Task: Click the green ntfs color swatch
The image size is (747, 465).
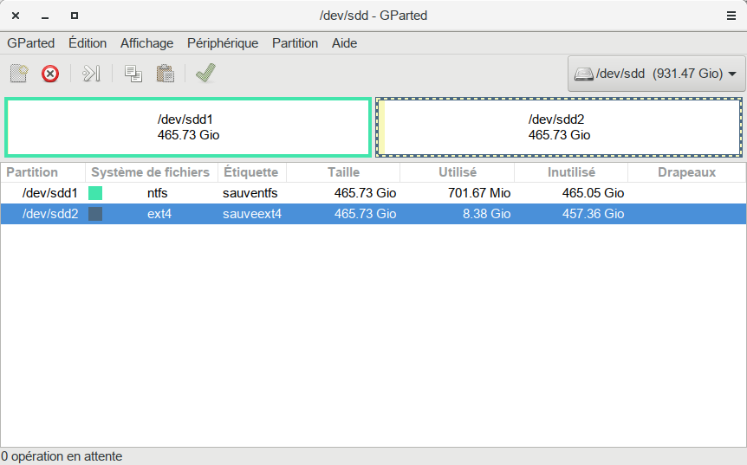Action: click(x=95, y=193)
